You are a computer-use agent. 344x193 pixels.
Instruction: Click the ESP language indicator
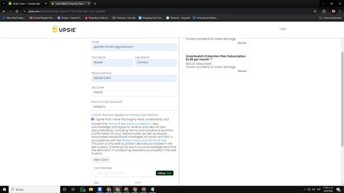click(319, 189)
